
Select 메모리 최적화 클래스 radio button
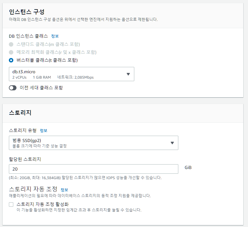11,52
